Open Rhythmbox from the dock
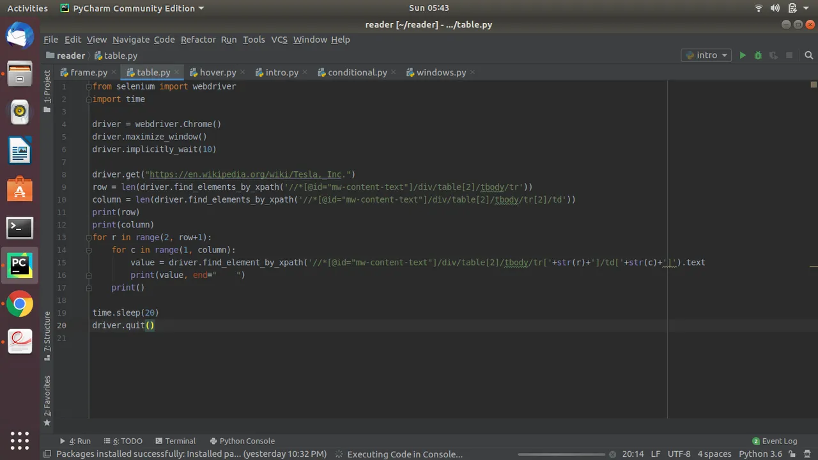Screen dimensions: 818x460 pos(20,112)
